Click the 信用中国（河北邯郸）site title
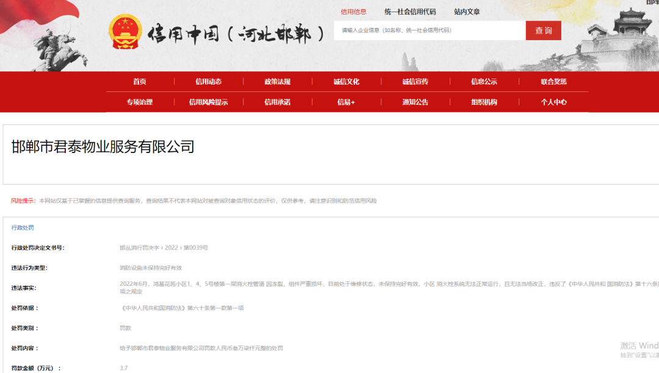The width and height of the screenshot is (659, 373). point(236,34)
